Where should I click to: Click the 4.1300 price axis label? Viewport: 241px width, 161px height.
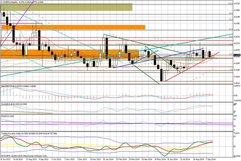236,70
